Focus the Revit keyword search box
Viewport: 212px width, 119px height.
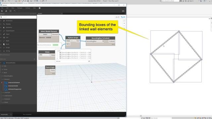[x=170, y=1]
